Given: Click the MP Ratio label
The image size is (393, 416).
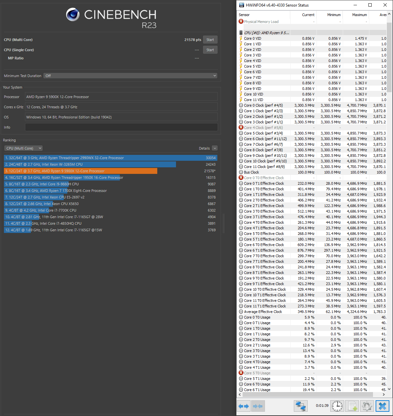Looking at the screenshot, I should pyautogui.click(x=16, y=58).
